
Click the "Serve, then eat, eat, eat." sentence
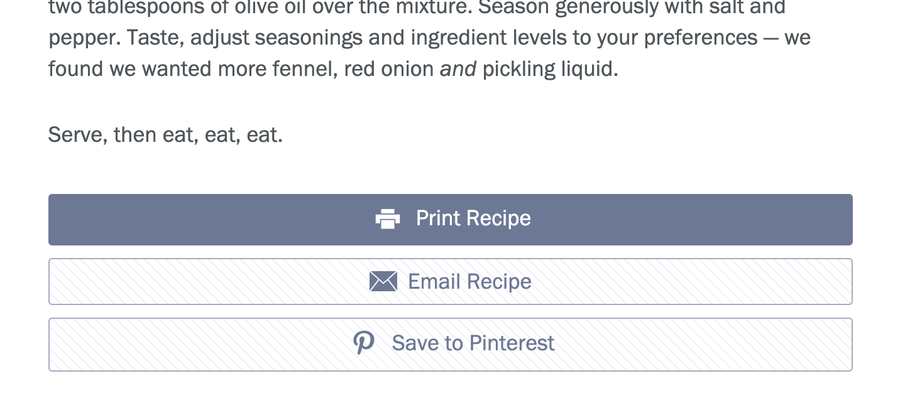166,135
